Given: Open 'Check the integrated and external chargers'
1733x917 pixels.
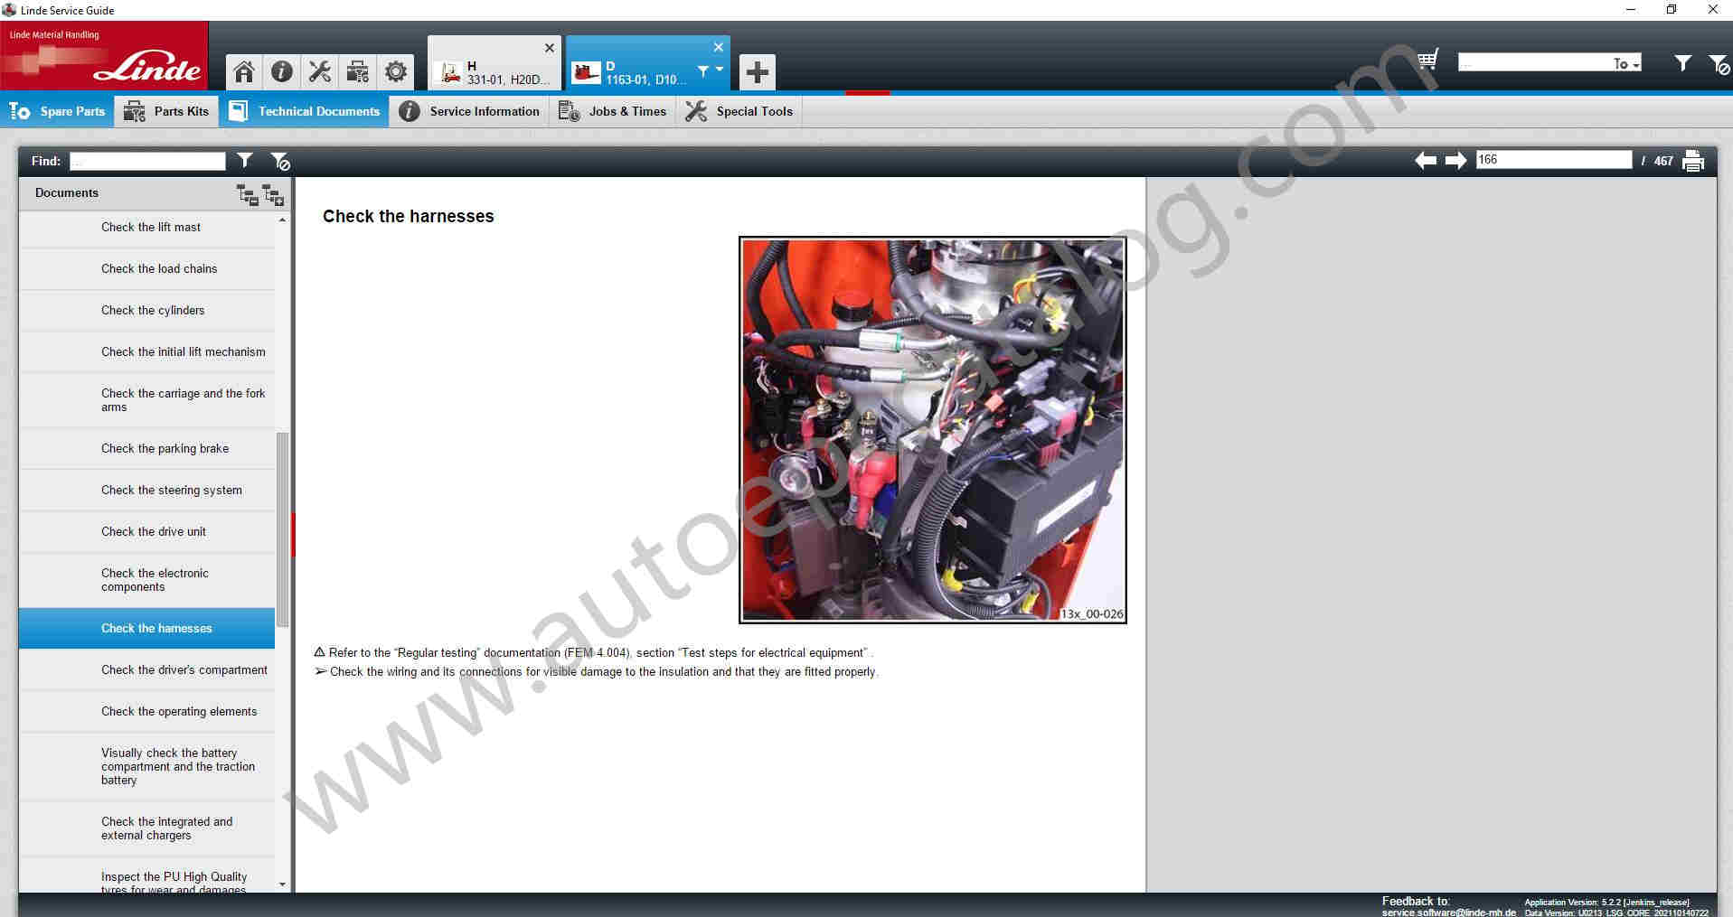Looking at the screenshot, I should [x=146, y=828].
